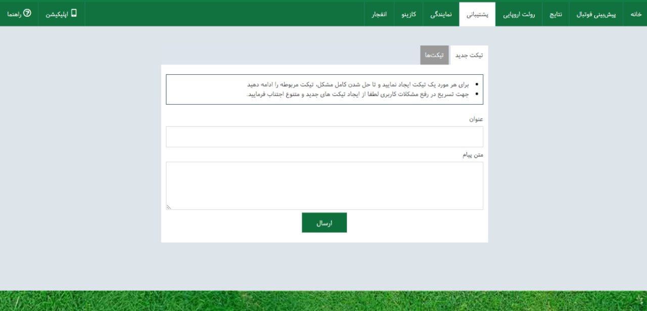Select the active پشتیبانی support menu item
This screenshot has width=647, height=311.
(x=477, y=14)
